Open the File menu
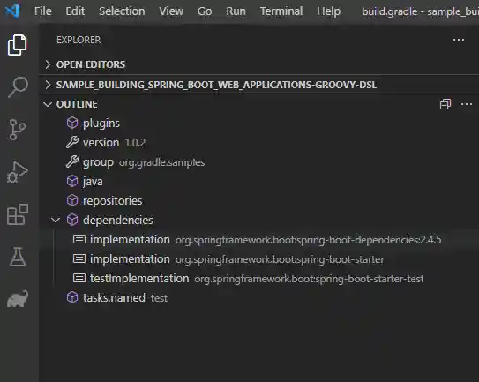 coord(43,11)
